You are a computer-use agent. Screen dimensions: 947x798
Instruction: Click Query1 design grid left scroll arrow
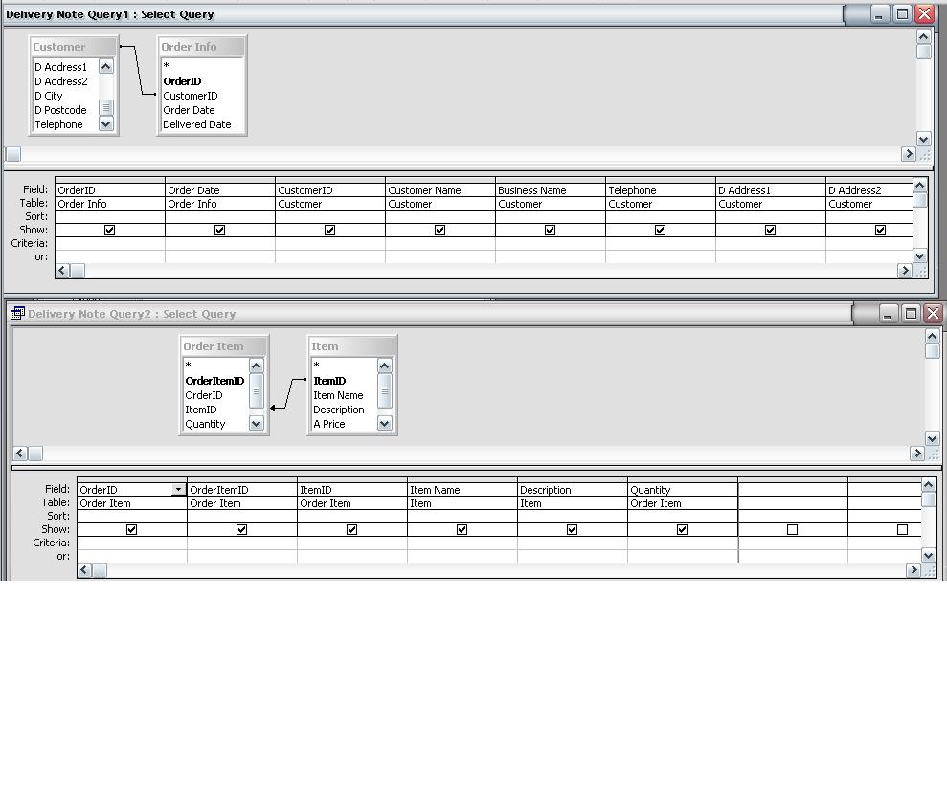pos(62,271)
